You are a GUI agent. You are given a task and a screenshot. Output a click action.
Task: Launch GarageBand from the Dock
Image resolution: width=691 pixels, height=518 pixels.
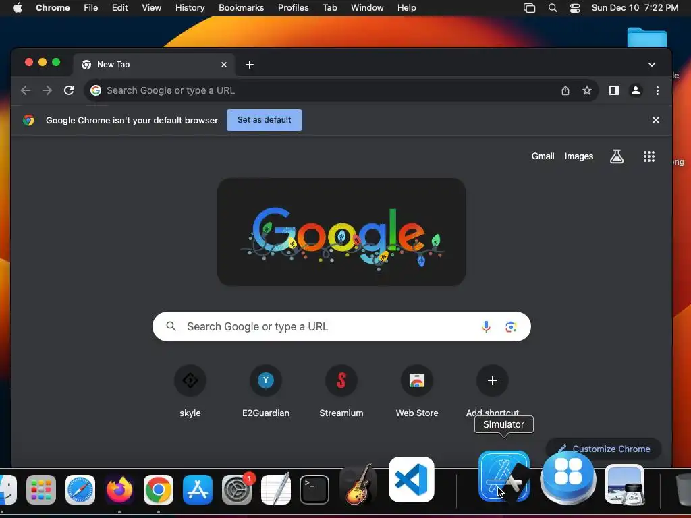pyautogui.click(x=358, y=484)
